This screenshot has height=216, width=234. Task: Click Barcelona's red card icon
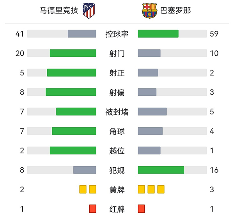(x=142, y=209)
